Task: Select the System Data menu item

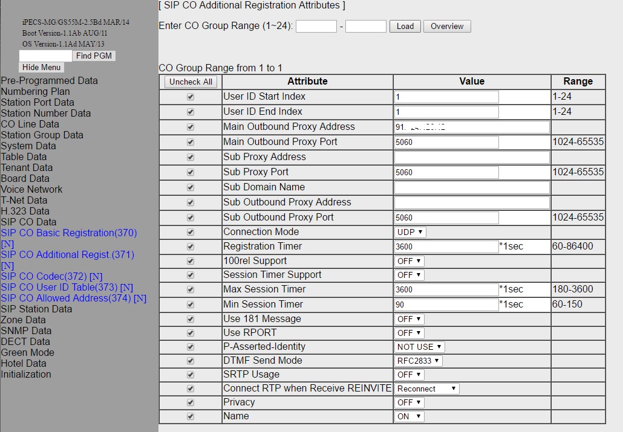Action: click(x=28, y=146)
